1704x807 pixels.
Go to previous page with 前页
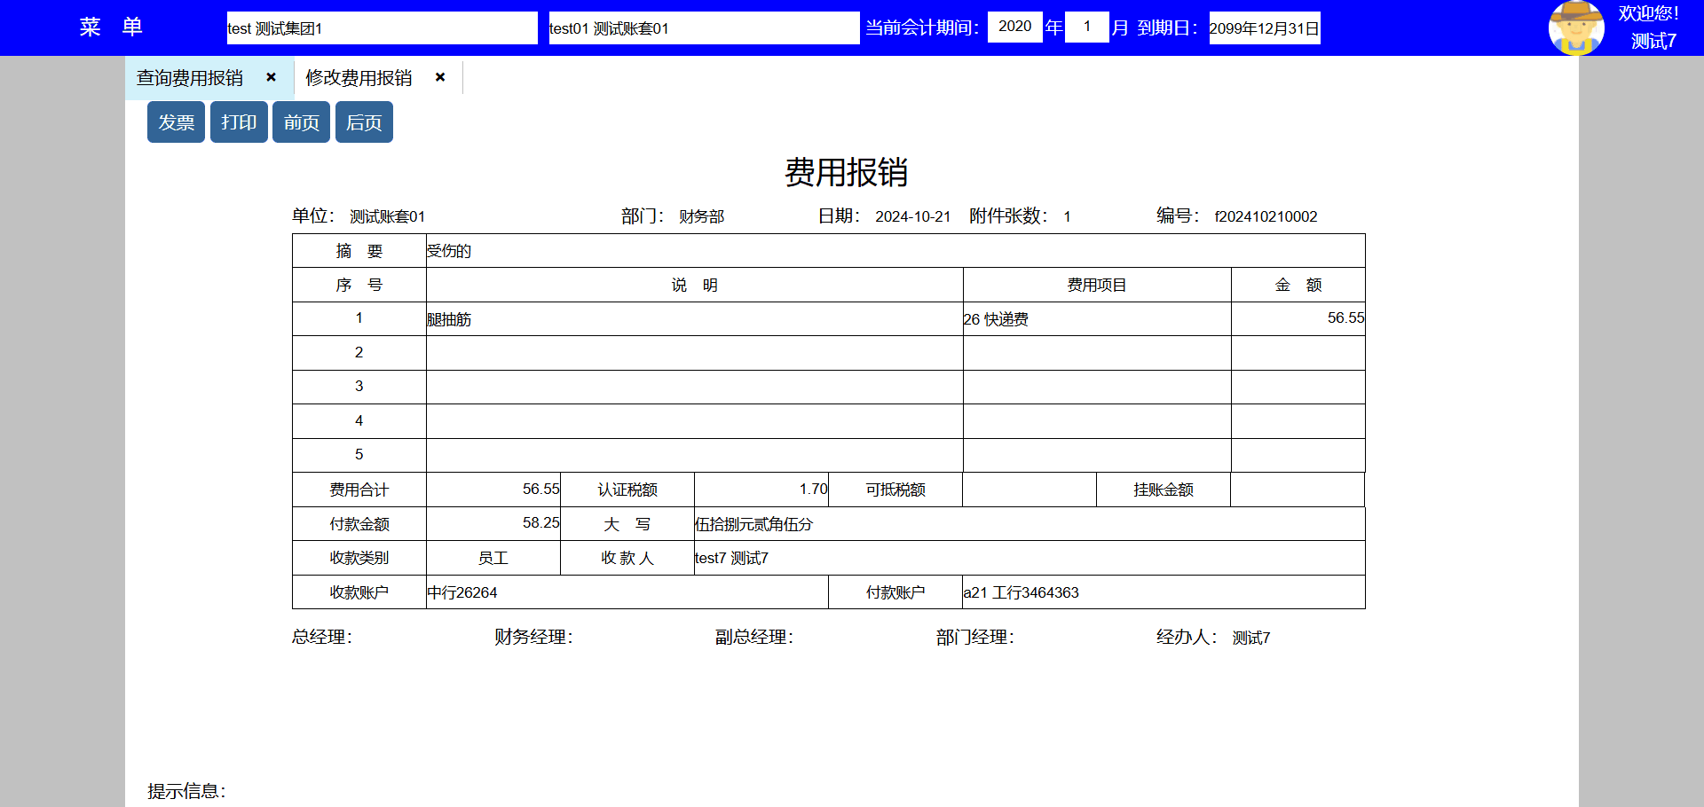pos(301,122)
